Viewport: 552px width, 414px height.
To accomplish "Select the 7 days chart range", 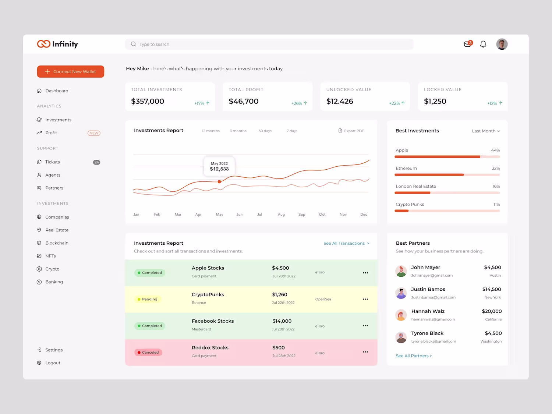I will pyautogui.click(x=292, y=131).
